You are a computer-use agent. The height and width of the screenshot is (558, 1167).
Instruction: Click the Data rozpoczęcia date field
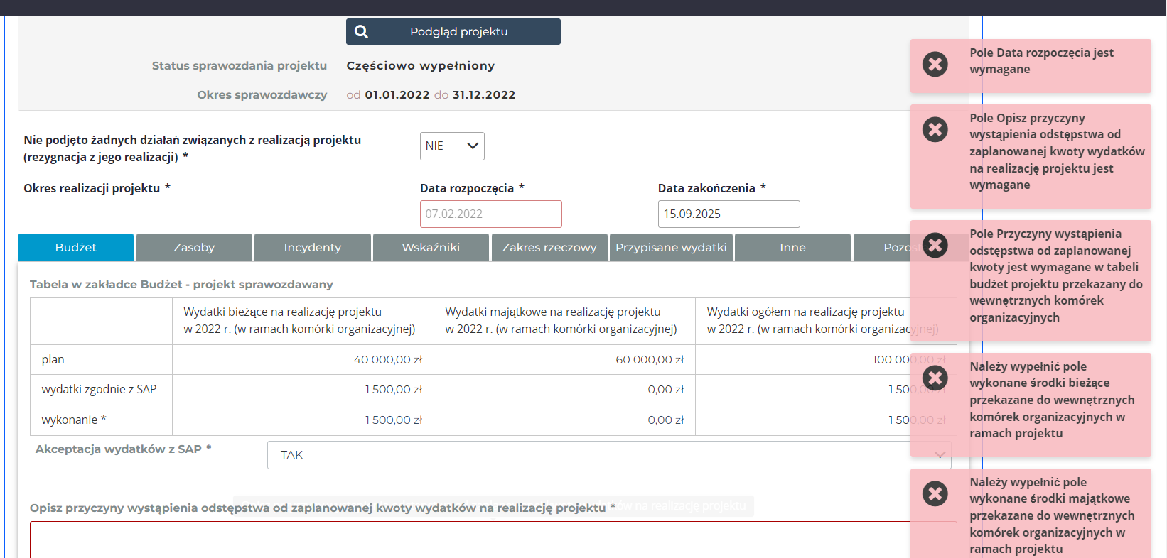[490, 214]
